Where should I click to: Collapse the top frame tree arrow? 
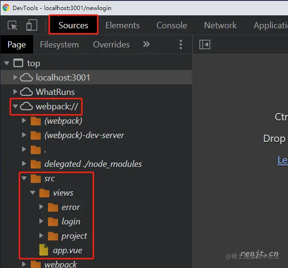click(7, 63)
